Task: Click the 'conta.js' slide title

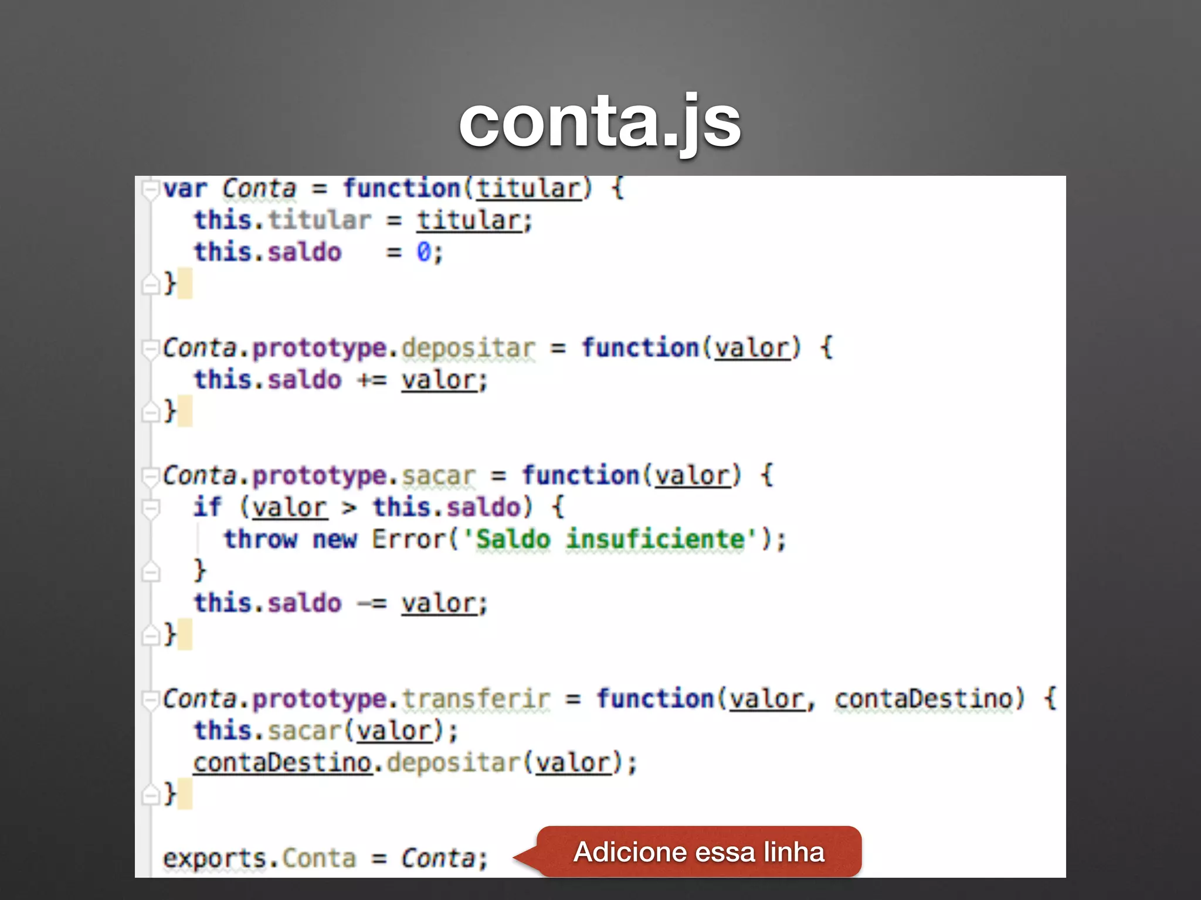Action: (600, 122)
